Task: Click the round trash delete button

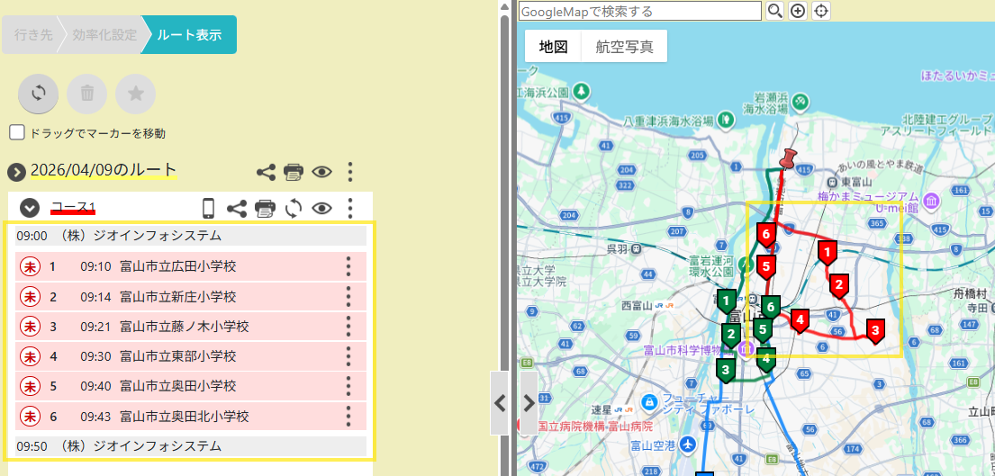Action: [87, 94]
